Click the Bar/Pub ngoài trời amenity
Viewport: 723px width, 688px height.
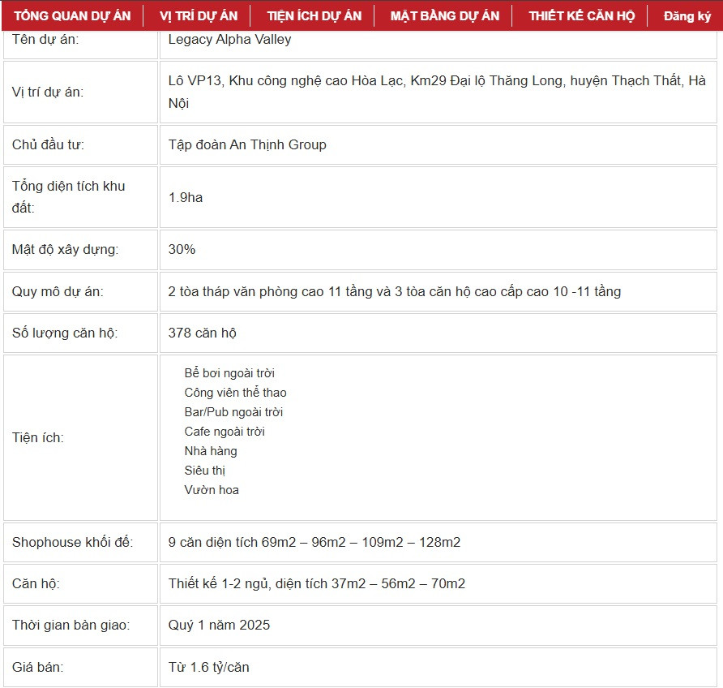[233, 412]
